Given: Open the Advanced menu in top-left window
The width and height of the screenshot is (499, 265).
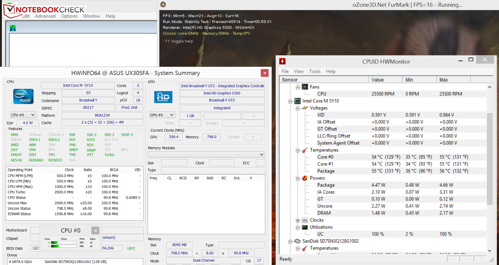Looking at the screenshot, I should tap(45, 16).
